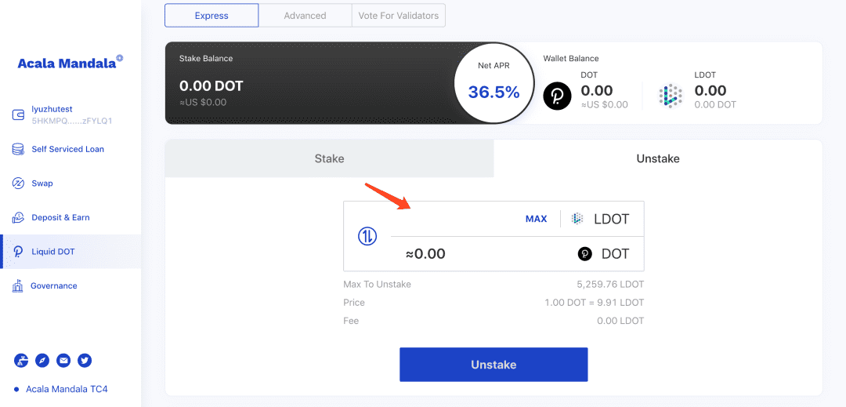Select the Stake tab
The width and height of the screenshot is (846, 407).
(329, 158)
